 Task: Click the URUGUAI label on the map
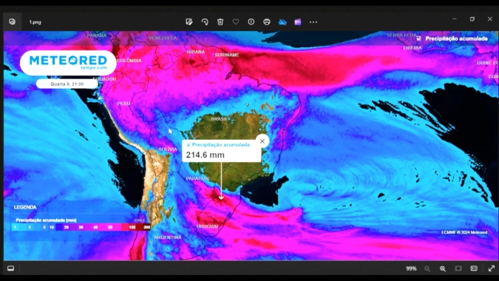pyautogui.click(x=207, y=226)
